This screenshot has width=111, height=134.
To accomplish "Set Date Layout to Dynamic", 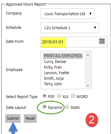I will (44, 107).
